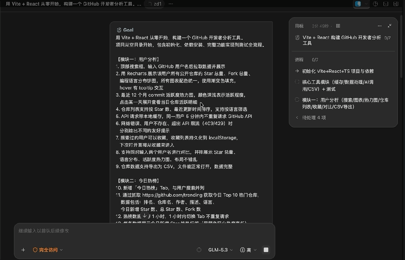This screenshot has width=405, height=260.
Task: Click the 目标 panel heading
Action: (x=299, y=26)
